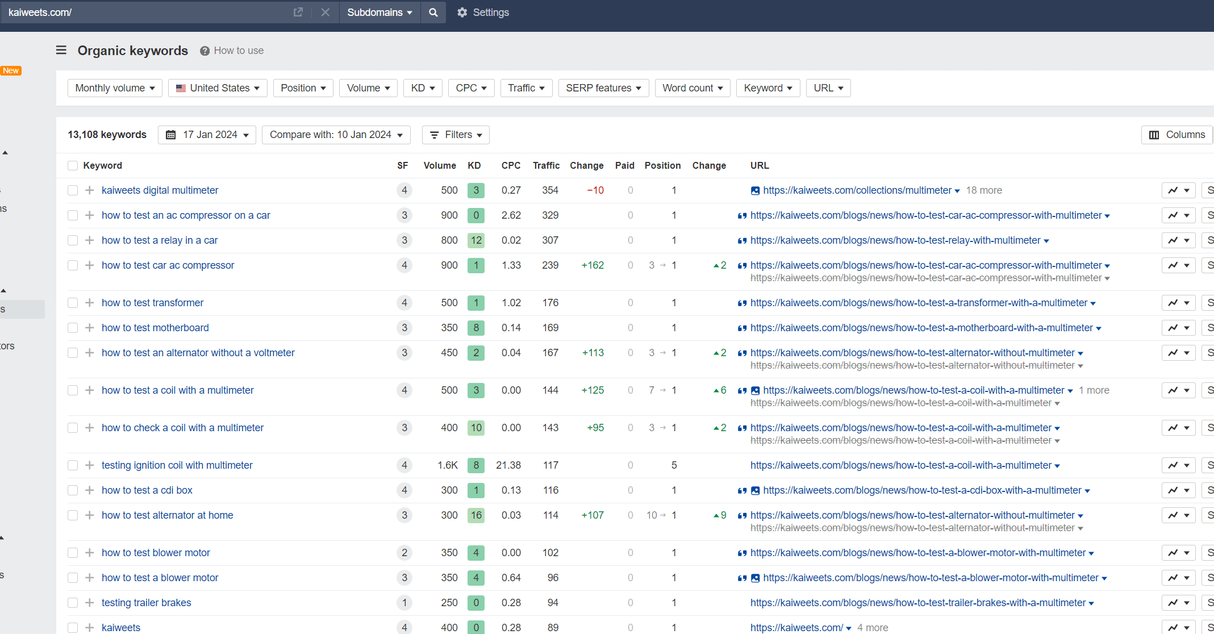Image resolution: width=1214 pixels, height=634 pixels.
Task: Add kaiweets keyword to list (plus)
Action: [90, 628]
